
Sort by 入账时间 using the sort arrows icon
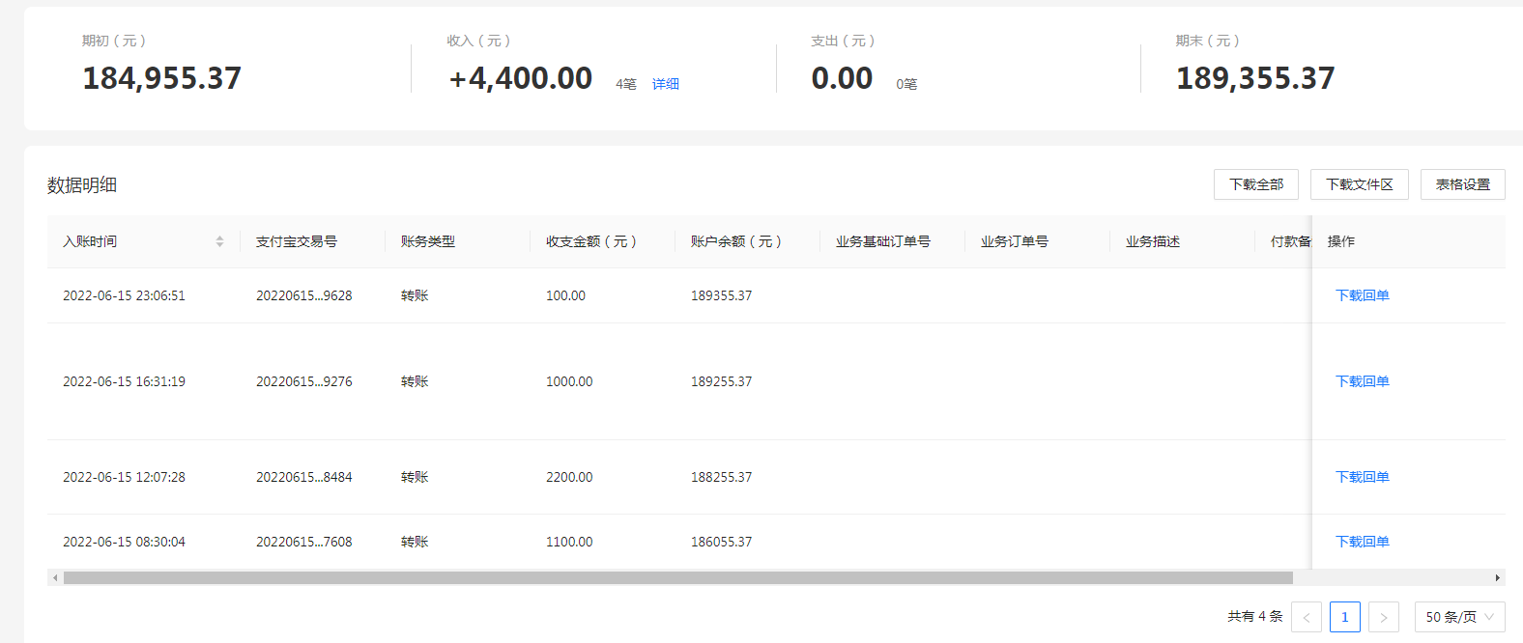219,241
